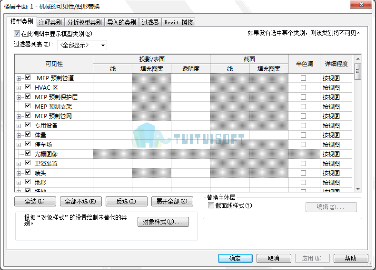Uncheck visibility of 停车场
Image resolution: width=376 pixels, height=270 pixels.
(28, 144)
